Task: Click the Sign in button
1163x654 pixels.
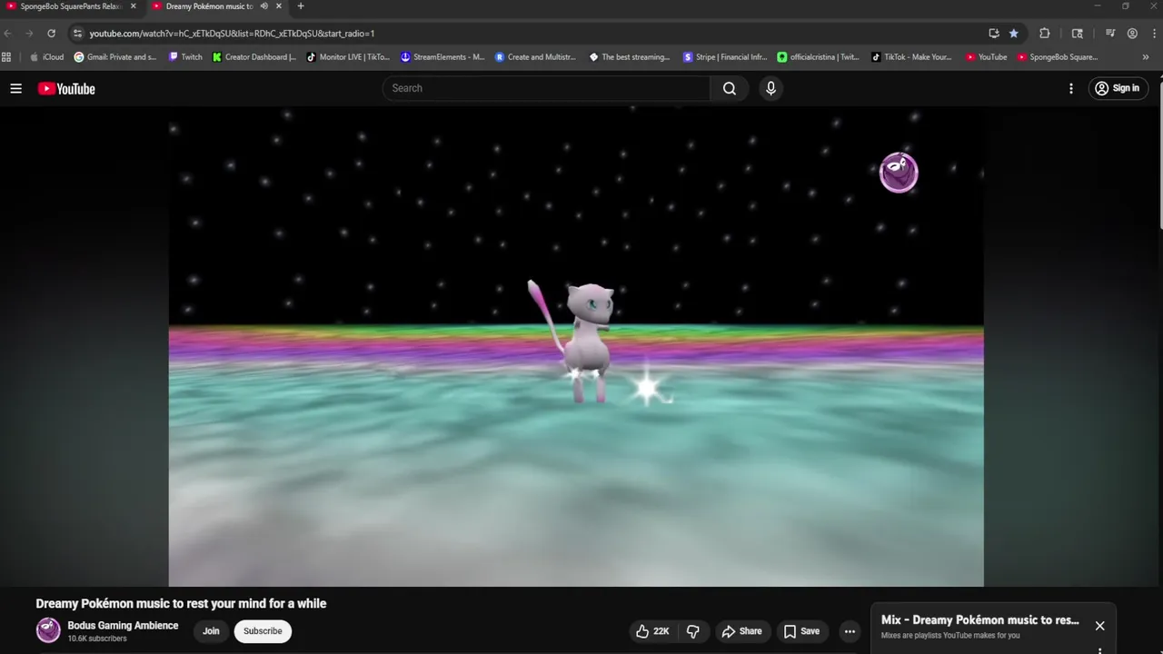Action: [x=1118, y=88]
